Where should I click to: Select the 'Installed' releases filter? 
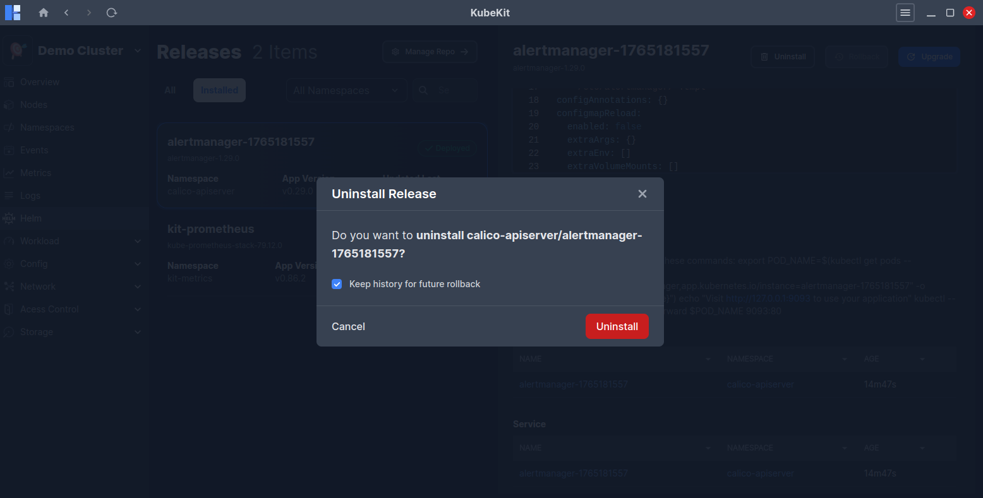click(x=219, y=90)
